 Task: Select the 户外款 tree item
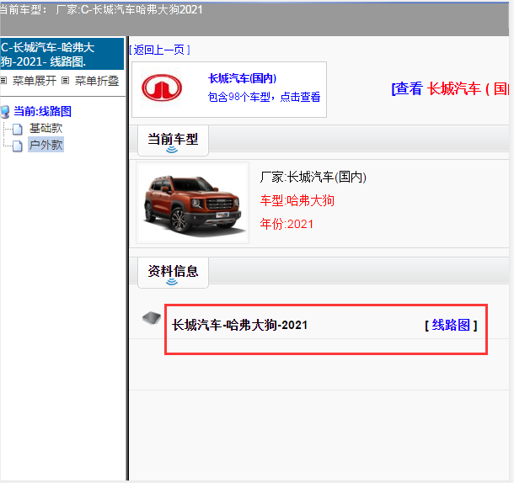coord(46,145)
